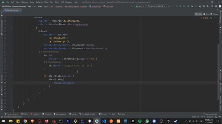Open the Problems tool window
The image size is (222, 124).
pos(35,114)
